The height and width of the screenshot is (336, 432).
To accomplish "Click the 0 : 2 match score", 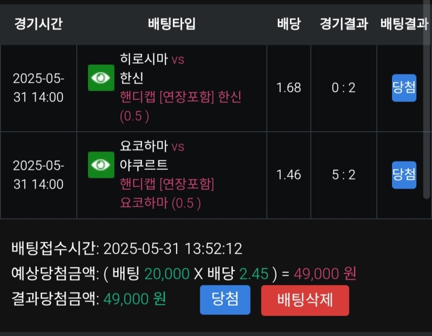I will pyautogui.click(x=343, y=88).
